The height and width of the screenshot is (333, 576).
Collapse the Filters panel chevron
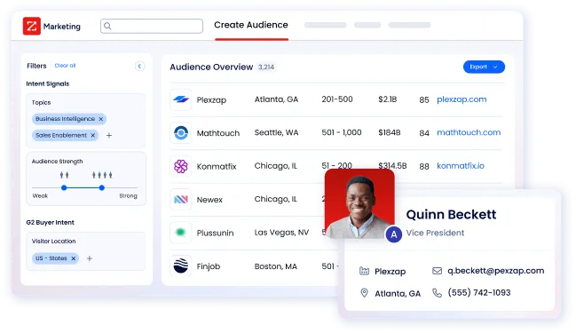139,67
